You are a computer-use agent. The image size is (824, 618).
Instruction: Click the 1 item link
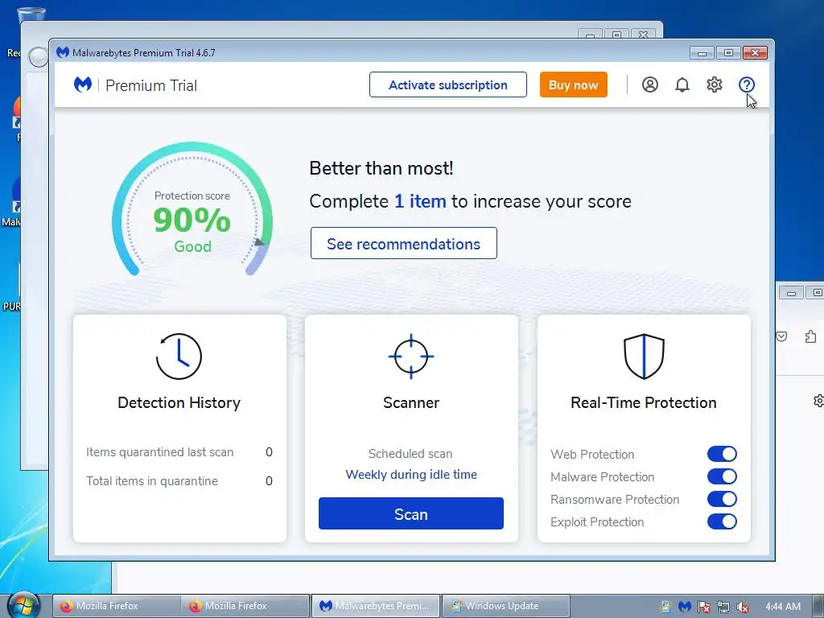[420, 201]
